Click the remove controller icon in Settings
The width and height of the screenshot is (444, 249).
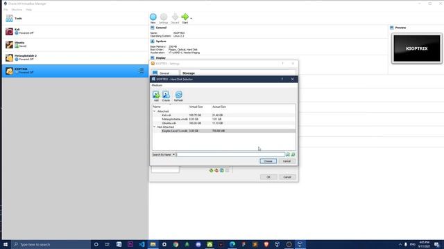(x=216, y=170)
